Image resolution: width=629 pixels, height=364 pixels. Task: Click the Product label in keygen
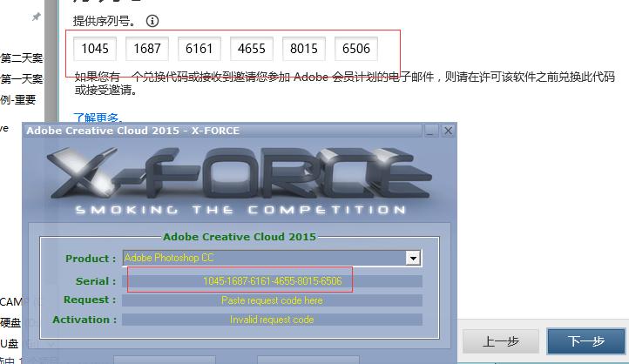(x=91, y=259)
